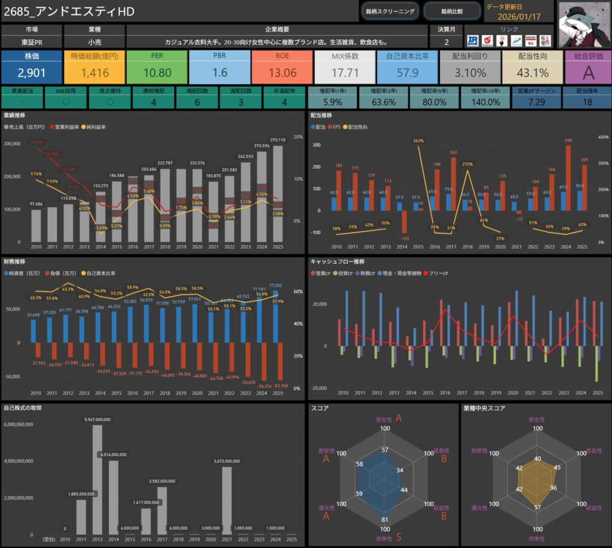Image resolution: width=612 pixels, height=548 pixels.
Task: Open the IR BANK link icon
Action: pos(473,41)
